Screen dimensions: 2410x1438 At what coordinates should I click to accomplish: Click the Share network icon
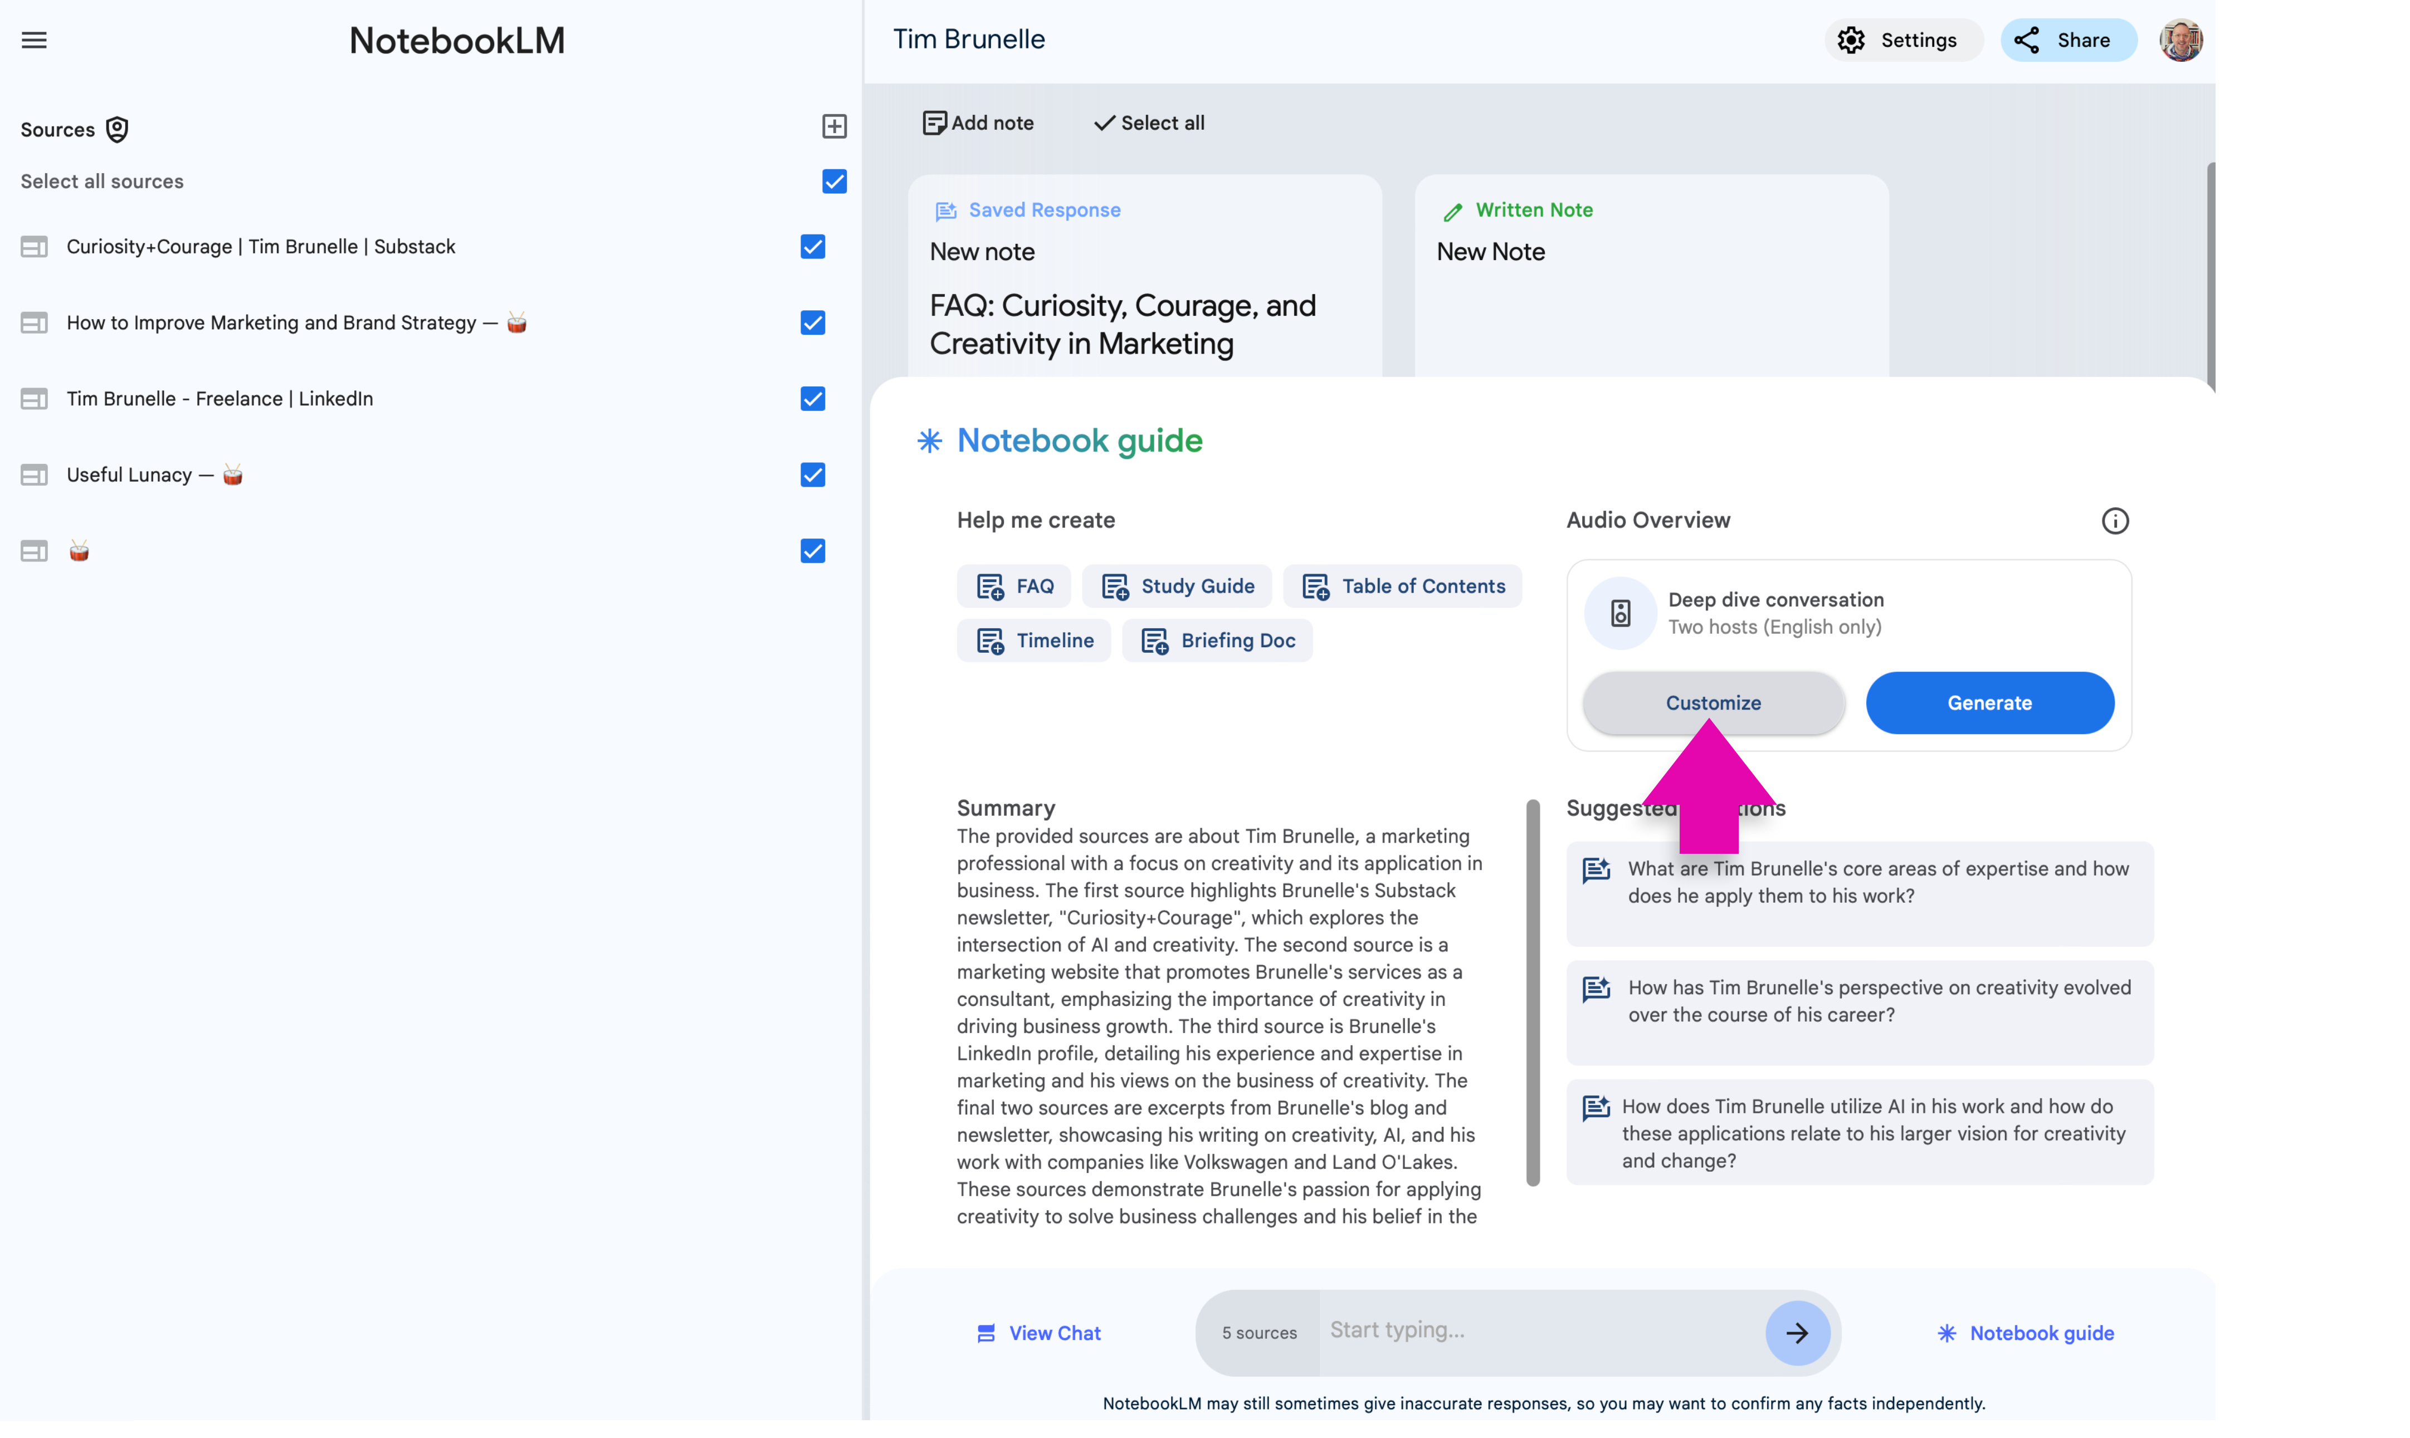2027,40
